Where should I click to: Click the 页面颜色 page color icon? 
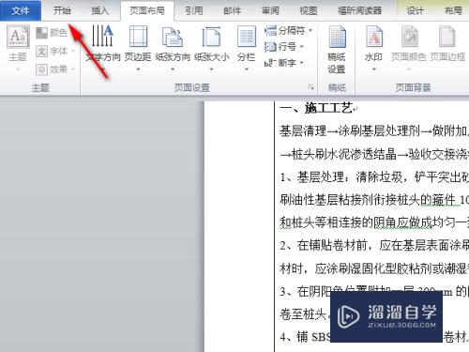[x=409, y=37]
